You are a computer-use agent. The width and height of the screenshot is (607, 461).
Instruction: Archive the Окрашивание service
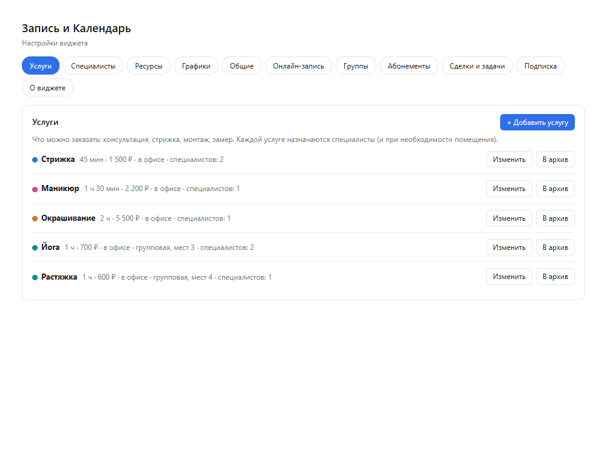coord(555,218)
